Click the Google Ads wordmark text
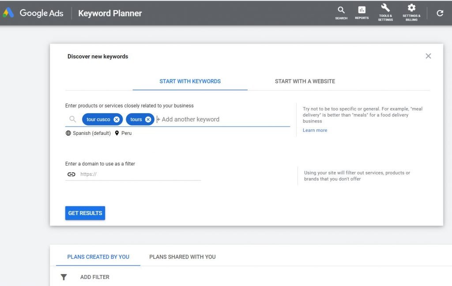Image resolution: width=452 pixels, height=286 pixels. pos(41,13)
